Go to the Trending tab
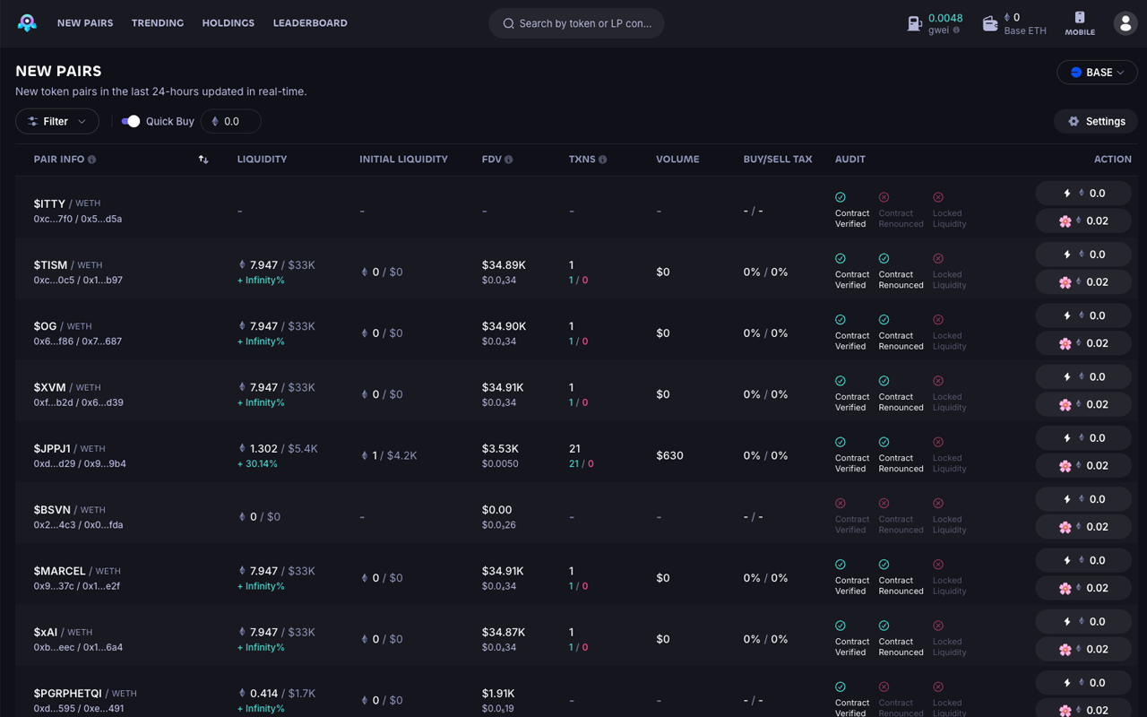The width and height of the screenshot is (1147, 717). point(157,23)
